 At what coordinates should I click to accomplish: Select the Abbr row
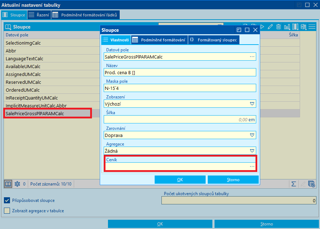click(x=52, y=51)
